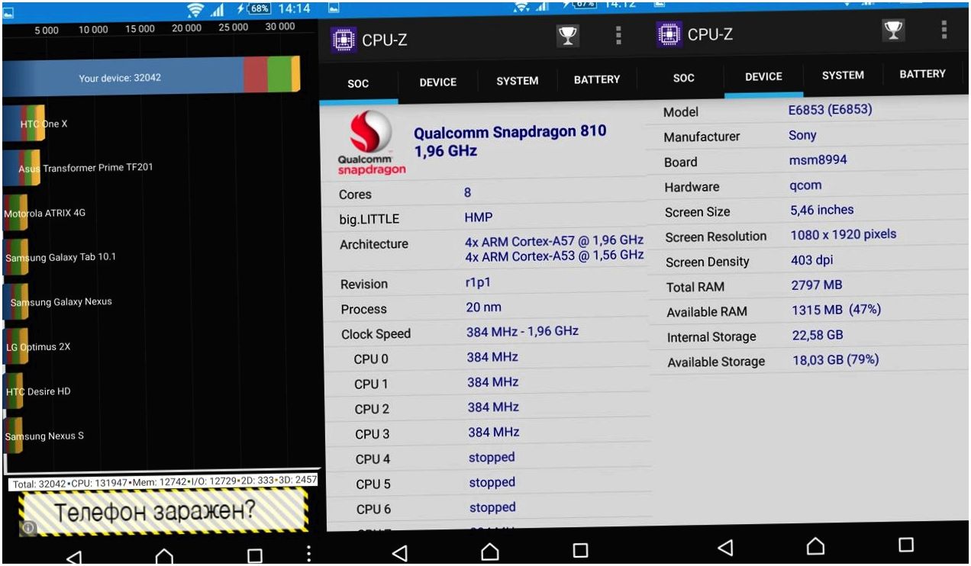The width and height of the screenshot is (971, 566).
Task: Tap the Manufacturer Sony row
Action: coord(811,136)
